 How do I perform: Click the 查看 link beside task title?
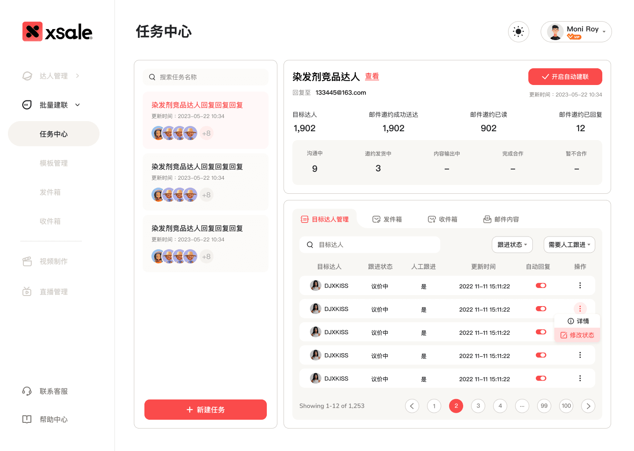tap(372, 77)
